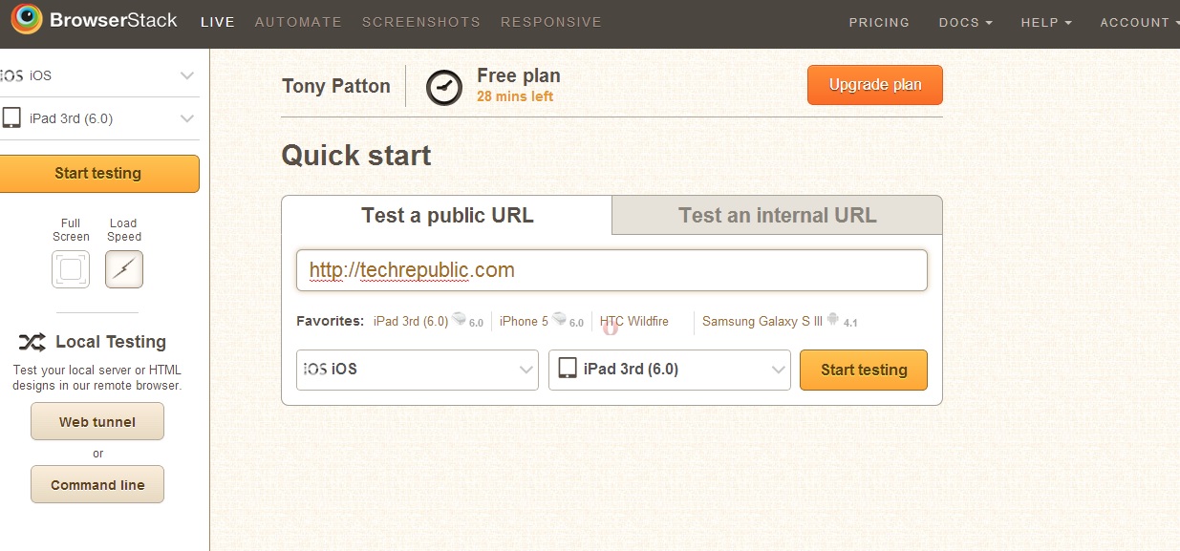The height and width of the screenshot is (551, 1180).
Task: Switch to Test an internal URL tab
Action: pos(777,215)
